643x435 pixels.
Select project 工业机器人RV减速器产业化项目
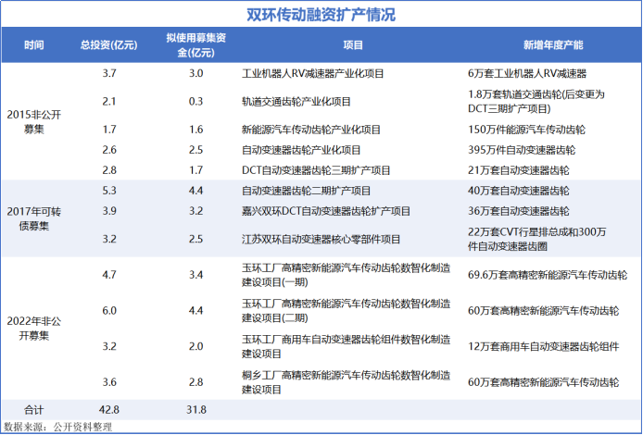pos(312,73)
